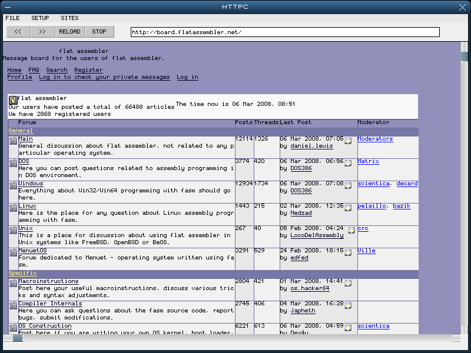
Task: Open moderator Ville link
Action: (x=366, y=251)
